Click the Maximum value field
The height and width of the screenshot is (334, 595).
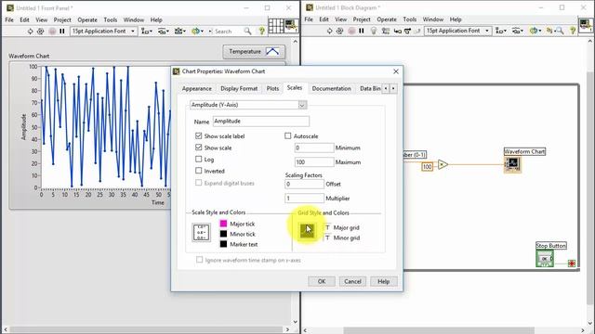click(314, 162)
